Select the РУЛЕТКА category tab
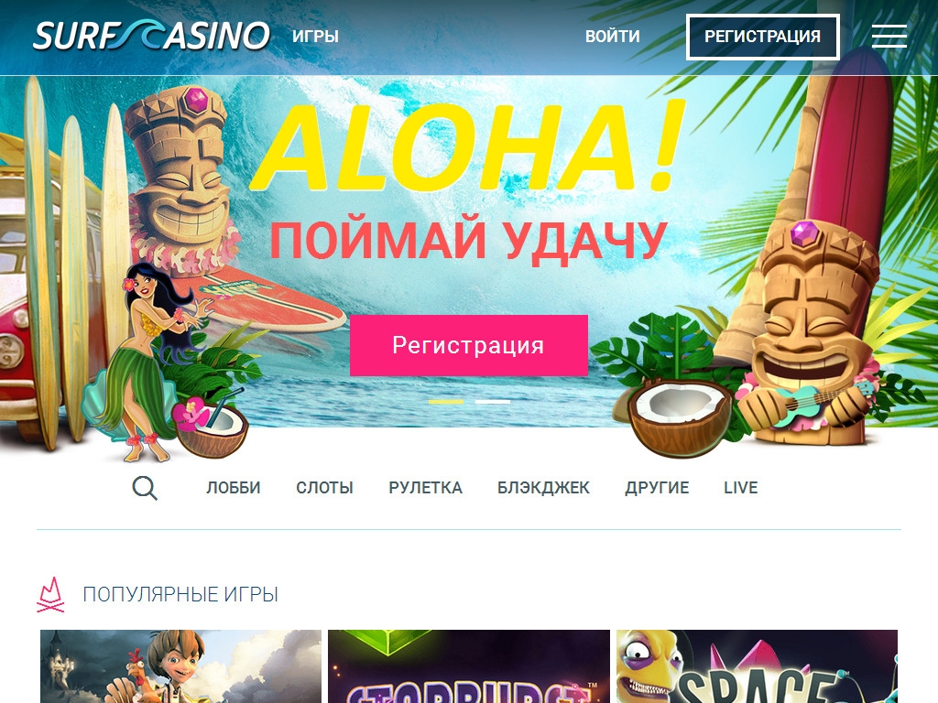This screenshot has height=703, width=938. pyautogui.click(x=425, y=488)
